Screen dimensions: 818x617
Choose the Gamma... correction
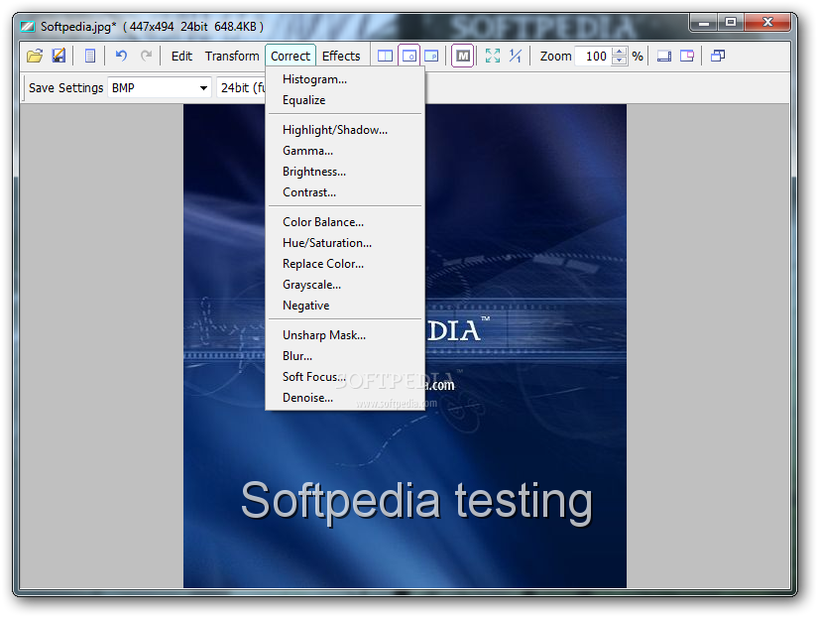pyautogui.click(x=345, y=151)
